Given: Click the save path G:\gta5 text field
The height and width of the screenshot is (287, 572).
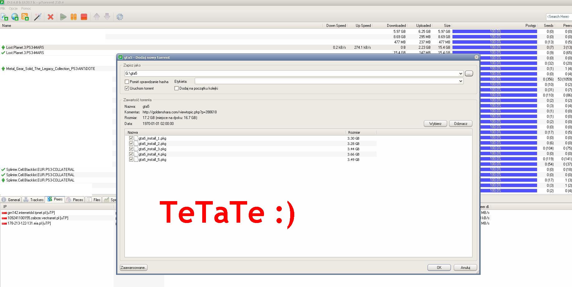Looking at the screenshot, I should pyautogui.click(x=291, y=74).
